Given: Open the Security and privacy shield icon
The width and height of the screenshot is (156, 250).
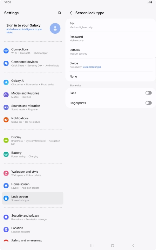Looking at the screenshot, I should [6, 217].
